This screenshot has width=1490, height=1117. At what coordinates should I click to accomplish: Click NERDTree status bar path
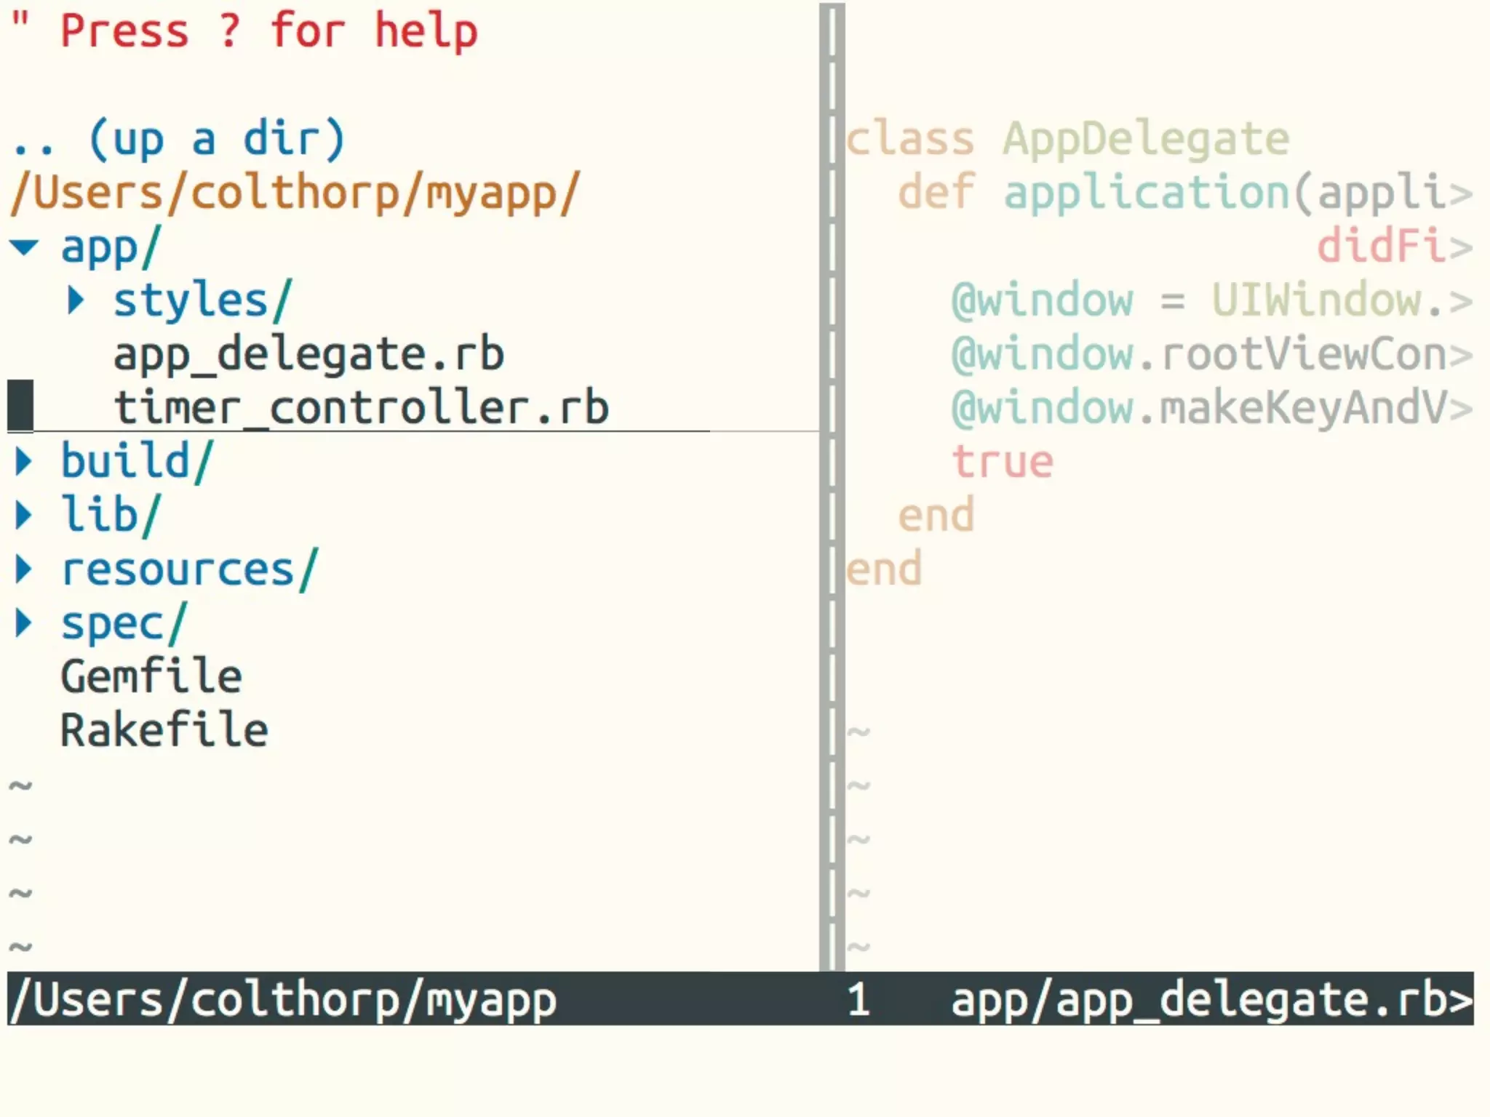tap(284, 999)
